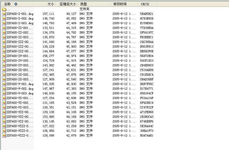
Task: Pick file icon in the 141,040 size row
Action: click(x=4, y=42)
